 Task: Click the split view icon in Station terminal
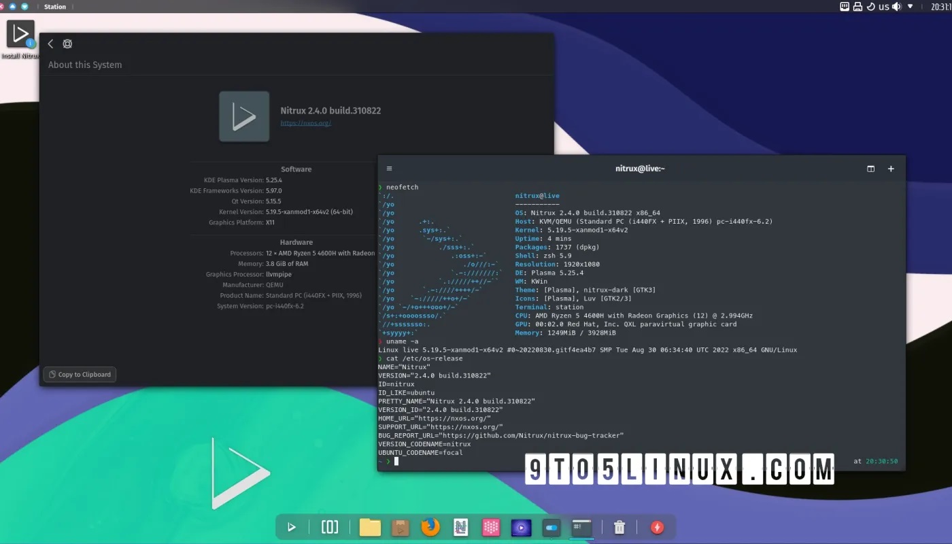870,169
